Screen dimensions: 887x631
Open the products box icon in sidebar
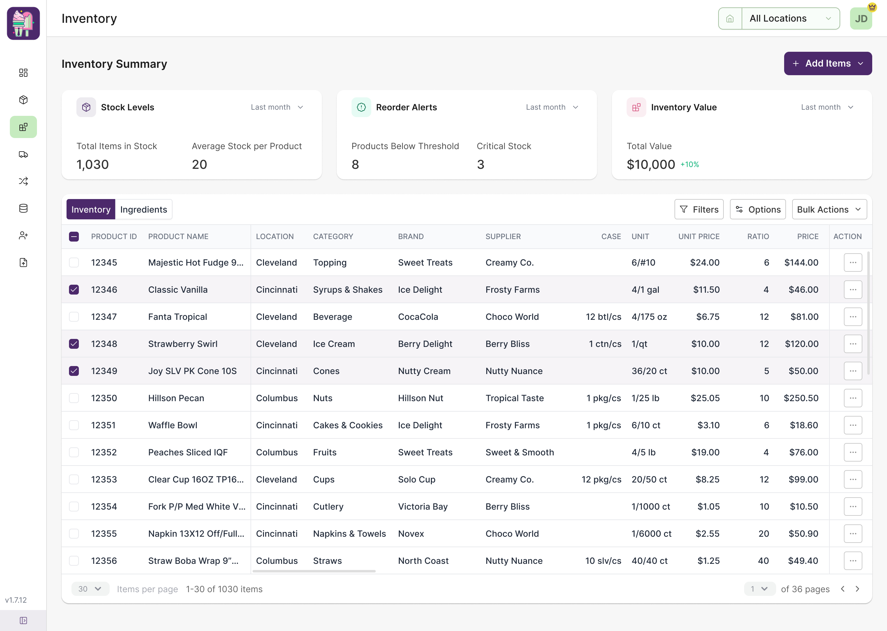pyautogui.click(x=23, y=100)
